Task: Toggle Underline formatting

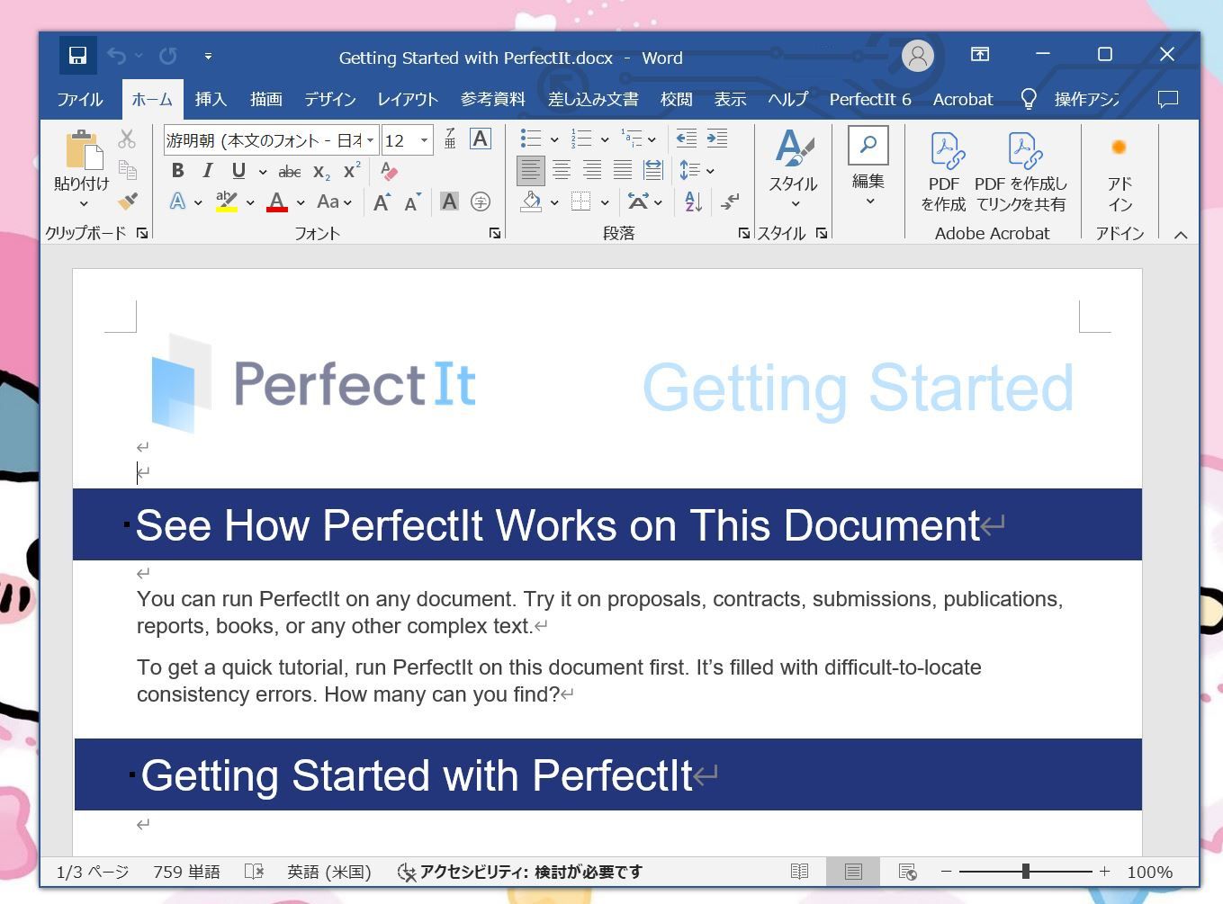Action: [238, 171]
